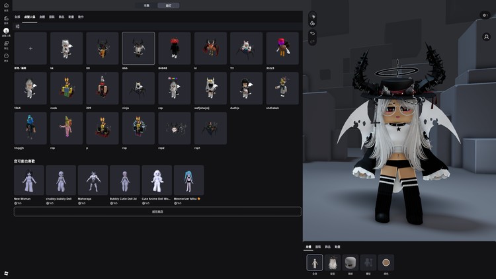This screenshot has width=496, height=279.
Task: Select the skin color swatch in bottom panel
Action: pyautogui.click(x=386, y=262)
